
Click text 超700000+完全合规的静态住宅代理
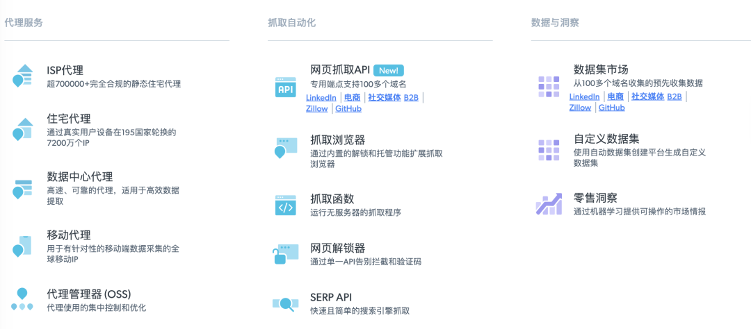click(x=114, y=84)
